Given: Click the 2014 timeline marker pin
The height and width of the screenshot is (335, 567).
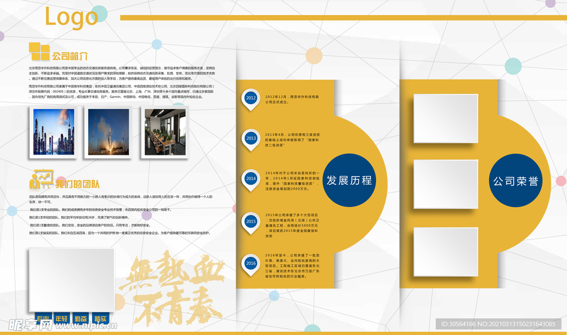Looking at the screenshot, I should click(250, 179).
